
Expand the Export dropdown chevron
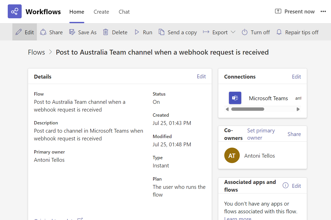pos(233,32)
